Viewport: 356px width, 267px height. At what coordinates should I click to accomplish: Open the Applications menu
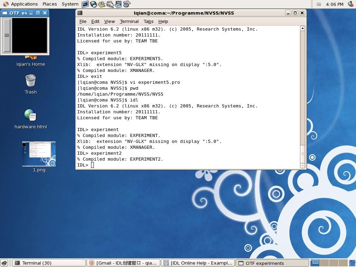coord(24,4)
